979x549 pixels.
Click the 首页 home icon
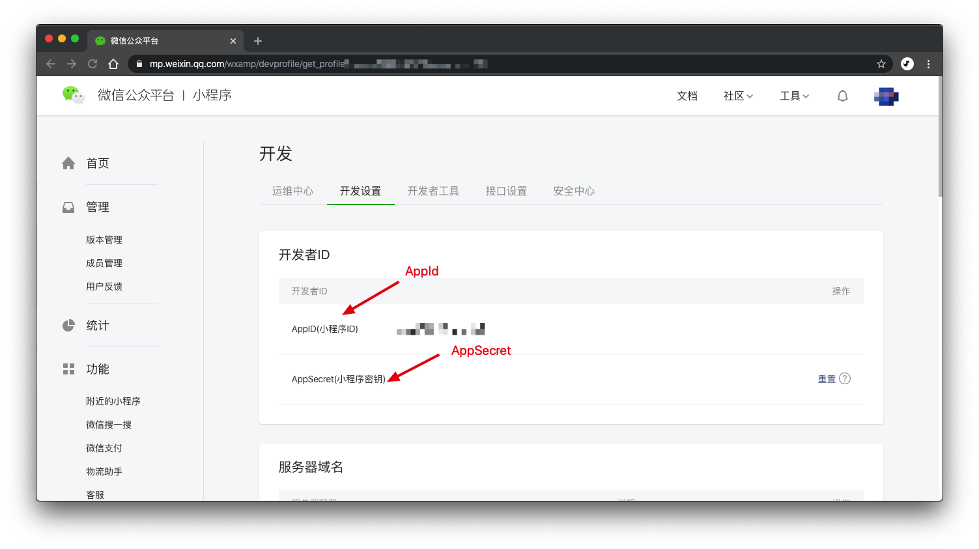68,163
